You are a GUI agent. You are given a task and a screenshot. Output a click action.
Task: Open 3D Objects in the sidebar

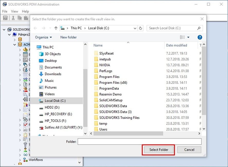point(52,54)
